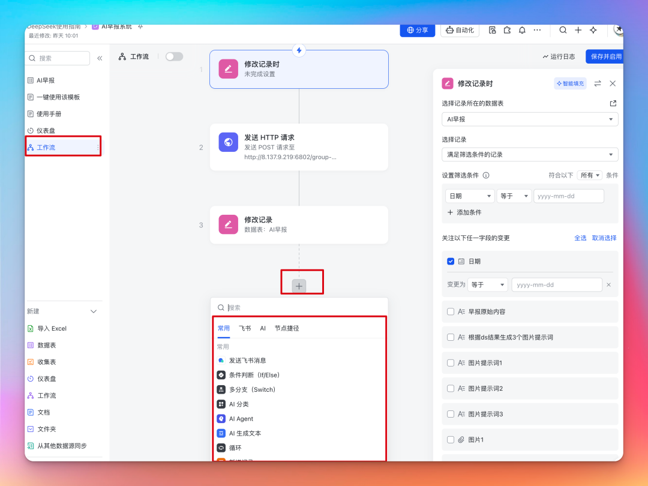
Task: Collapse the left sidebar with double chevron
Action: [x=100, y=58]
